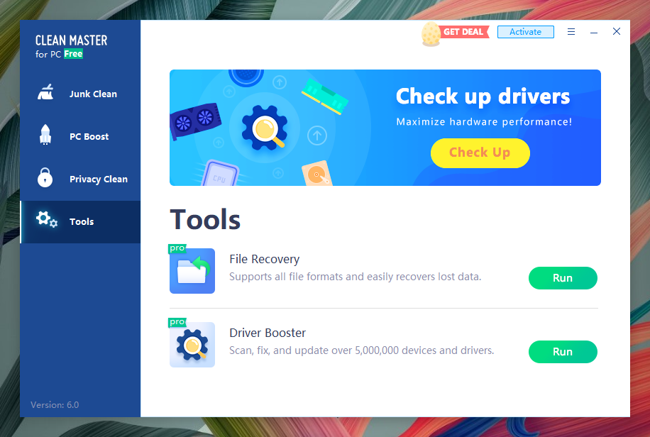
Task: Click the Junk Clean broom icon
Action: click(x=45, y=94)
